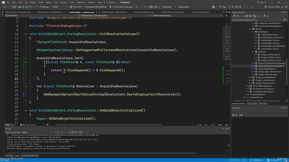
Task: Click Start Without Debugging icon
Action: pyautogui.click(x=136, y=7)
